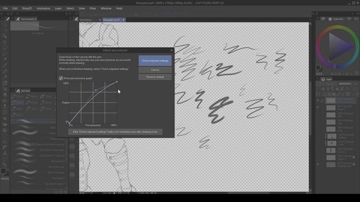Click Reset to default button
This screenshot has height=202, width=360.
[155, 77]
